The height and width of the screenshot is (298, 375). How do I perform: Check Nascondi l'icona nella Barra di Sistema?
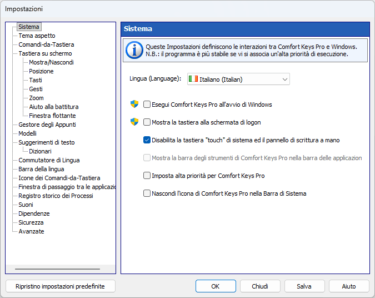[x=147, y=193]
